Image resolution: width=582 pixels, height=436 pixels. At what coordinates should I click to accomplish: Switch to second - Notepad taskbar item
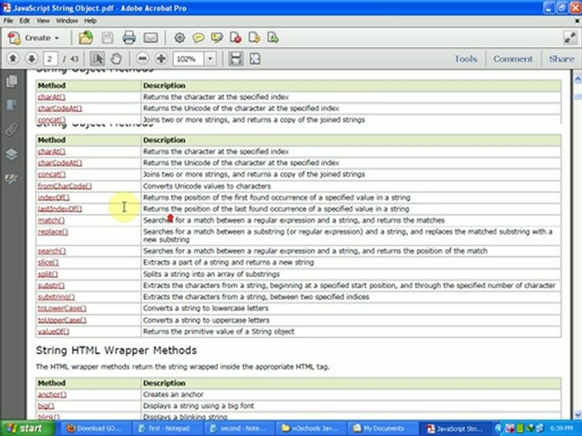tap(240, 429)
